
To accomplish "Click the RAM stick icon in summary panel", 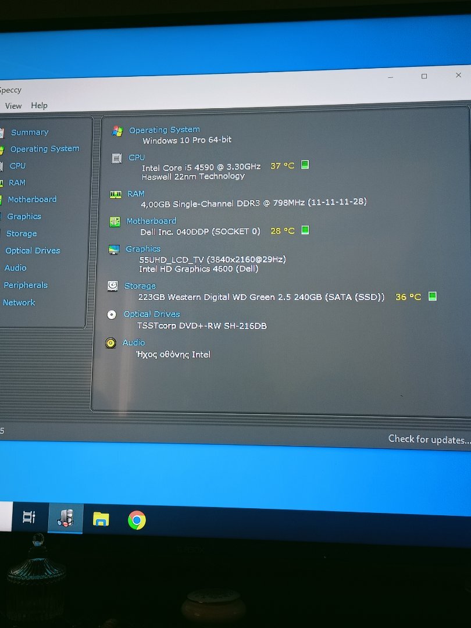I will pos(116,195).
